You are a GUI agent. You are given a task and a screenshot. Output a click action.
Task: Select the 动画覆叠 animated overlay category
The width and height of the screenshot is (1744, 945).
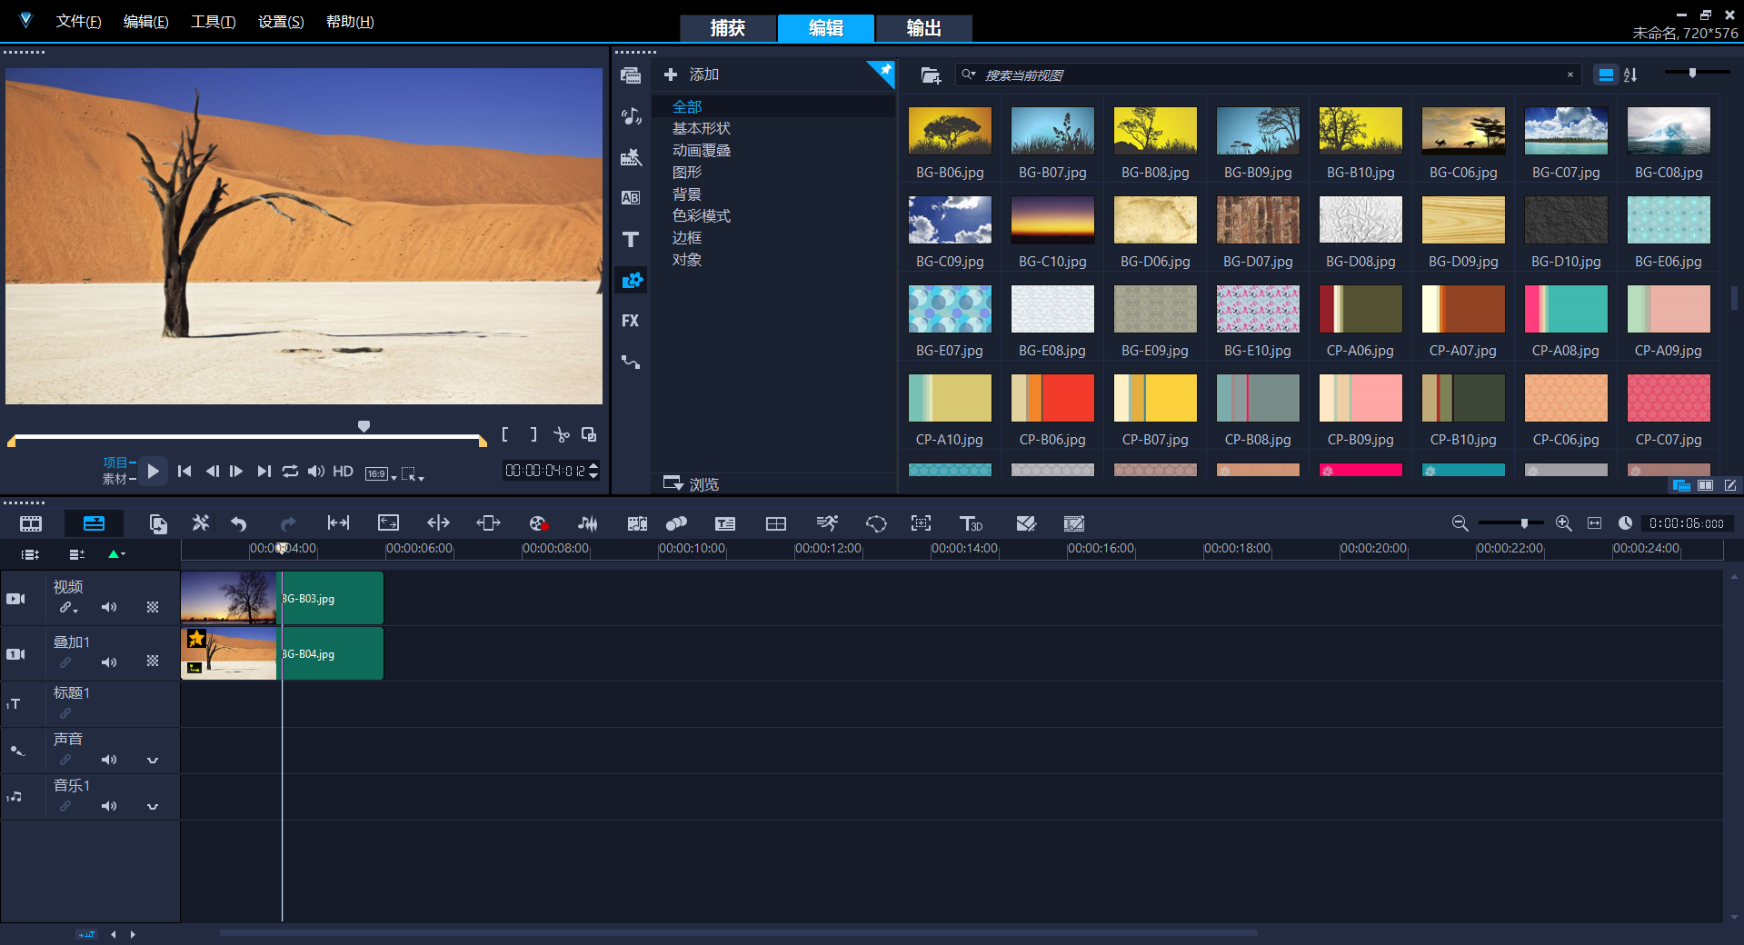click(702, 151)
